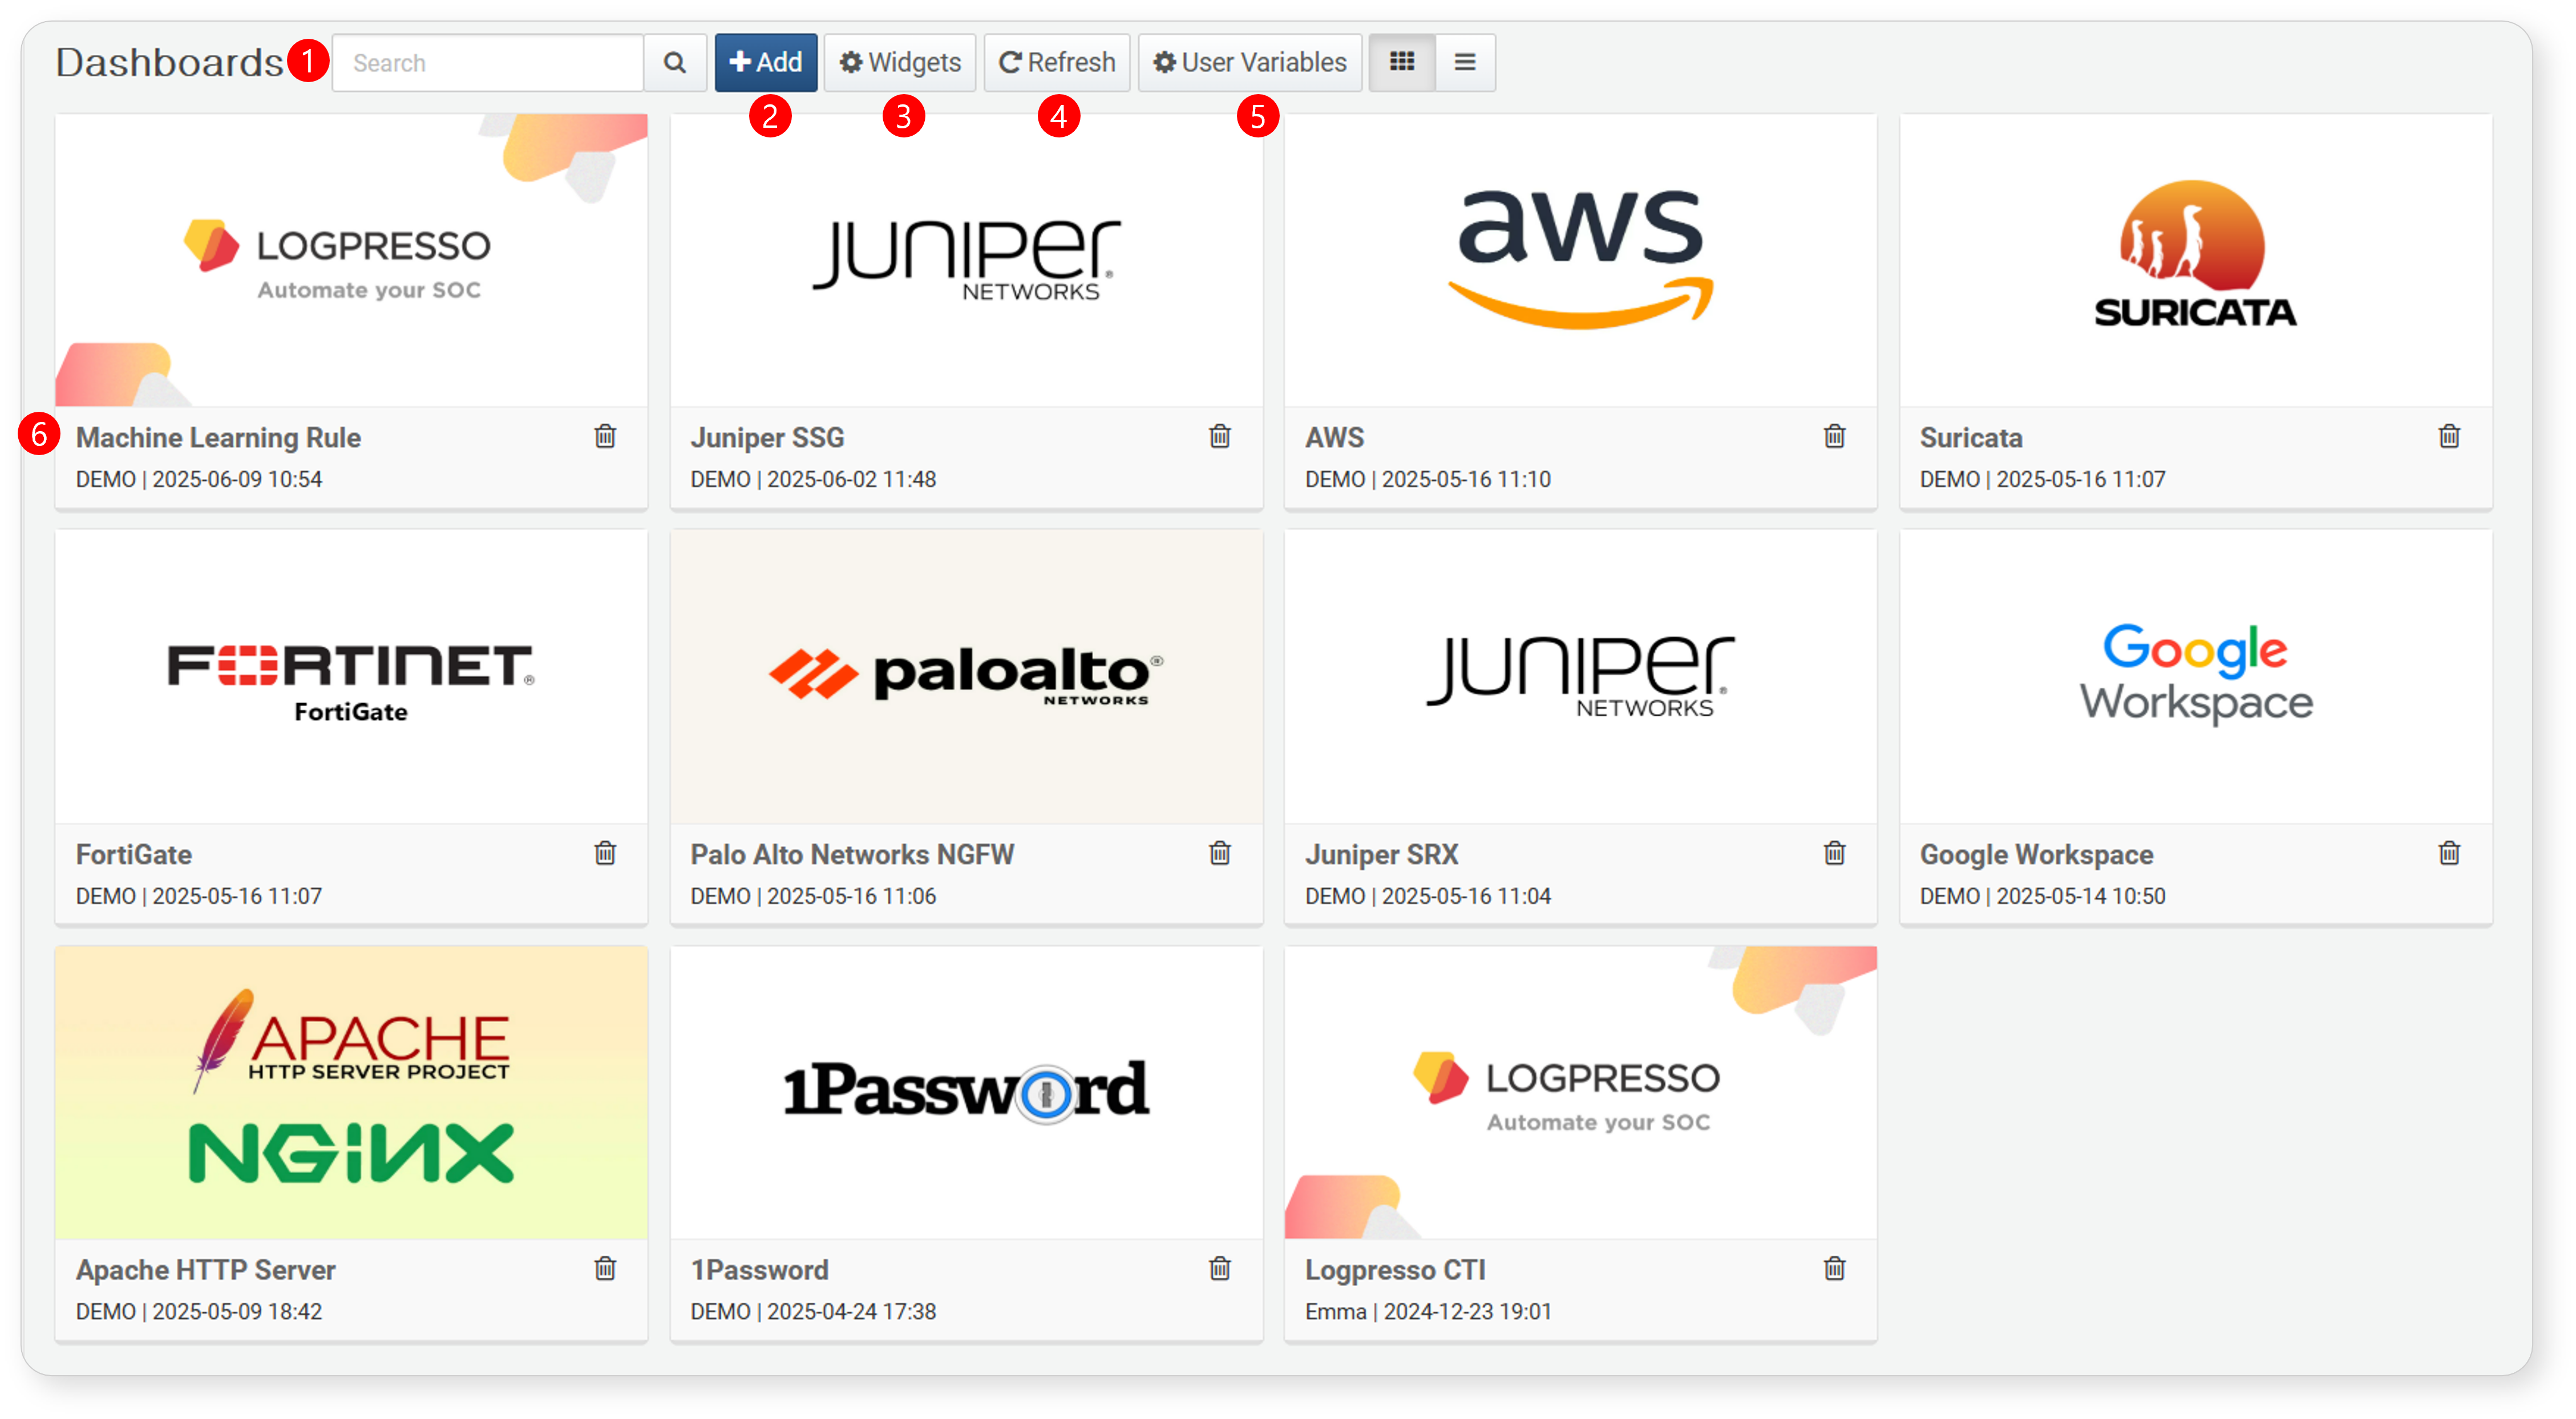
Task: Open the Logpresso CTI thumbnail
Action: pyautogui.click(x=1581, y=1093)
